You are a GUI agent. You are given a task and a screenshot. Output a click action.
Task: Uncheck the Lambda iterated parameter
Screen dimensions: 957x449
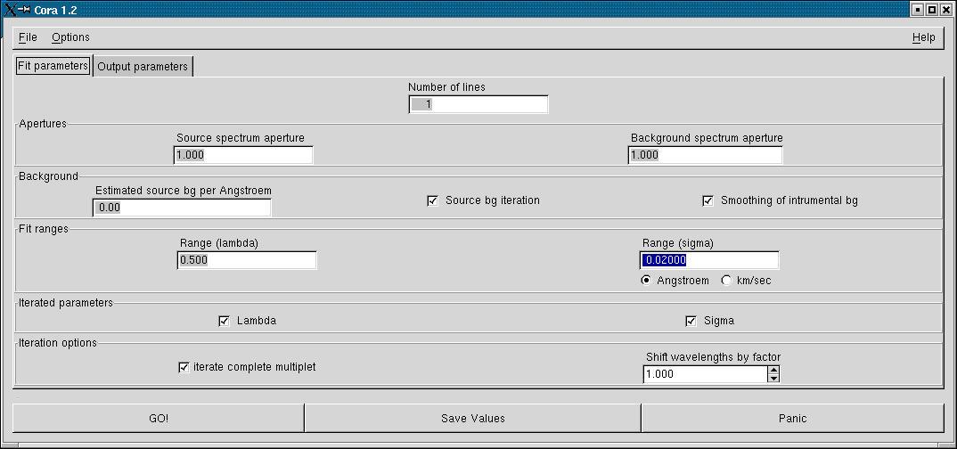click(225, 321)
